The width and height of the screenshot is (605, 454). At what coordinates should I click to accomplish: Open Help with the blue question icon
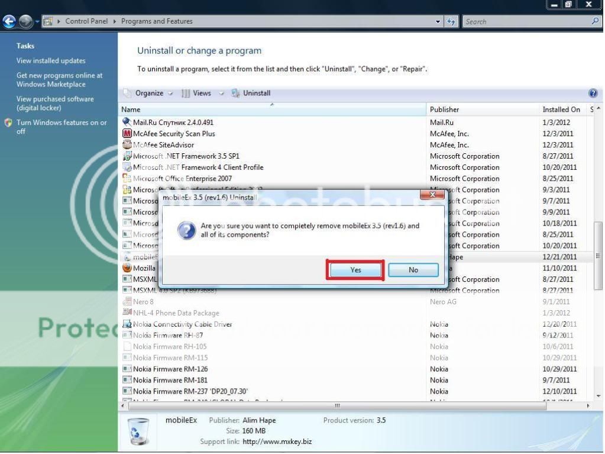[593, 93]
